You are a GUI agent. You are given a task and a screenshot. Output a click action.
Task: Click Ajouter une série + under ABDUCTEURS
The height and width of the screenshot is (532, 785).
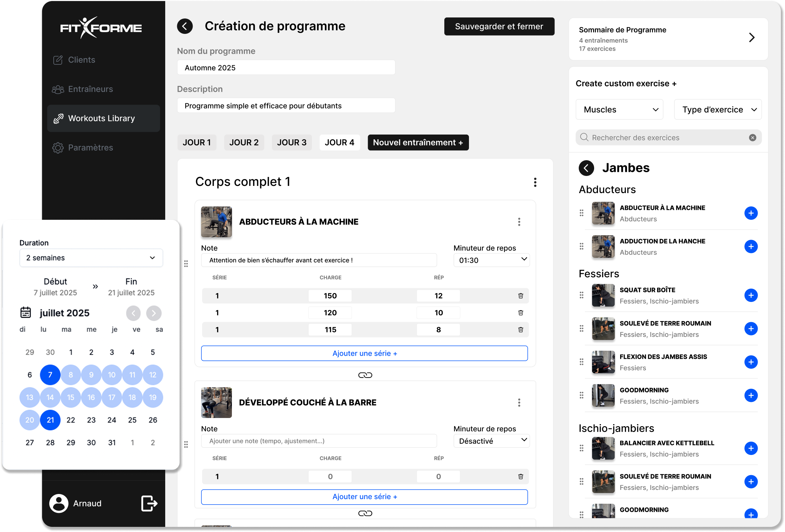tap(365, 353)
